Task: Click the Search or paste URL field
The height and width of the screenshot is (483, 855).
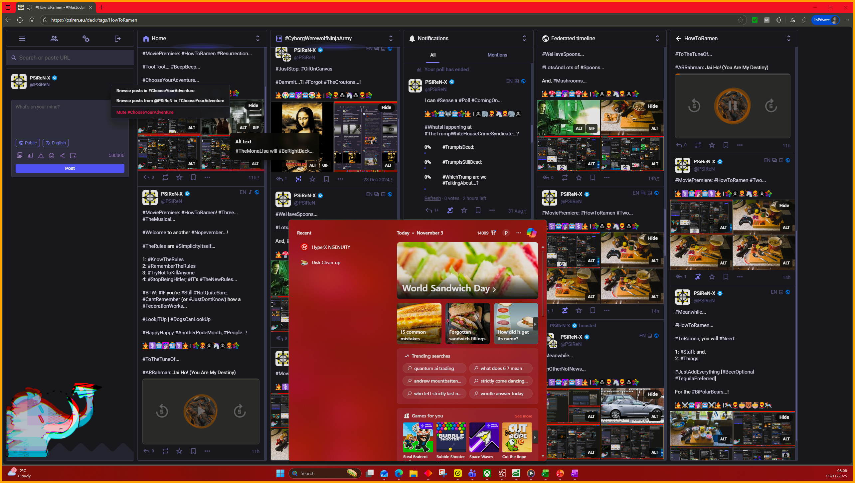Action: (70, 58)
